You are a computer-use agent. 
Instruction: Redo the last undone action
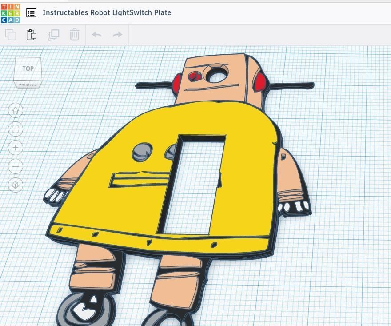117,34
